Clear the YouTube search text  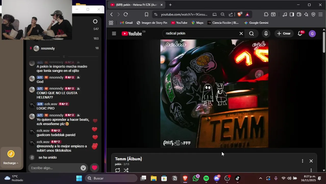tap(241, 33)
